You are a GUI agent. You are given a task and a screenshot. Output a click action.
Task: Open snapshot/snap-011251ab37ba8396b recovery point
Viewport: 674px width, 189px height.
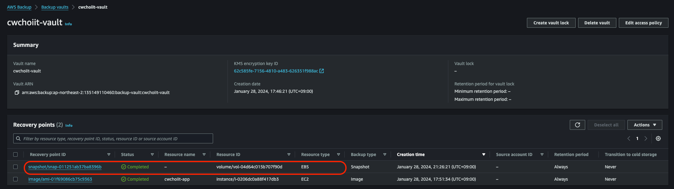65,167
